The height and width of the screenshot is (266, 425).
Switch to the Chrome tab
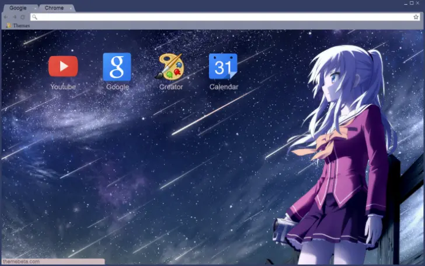coord(54,8)
